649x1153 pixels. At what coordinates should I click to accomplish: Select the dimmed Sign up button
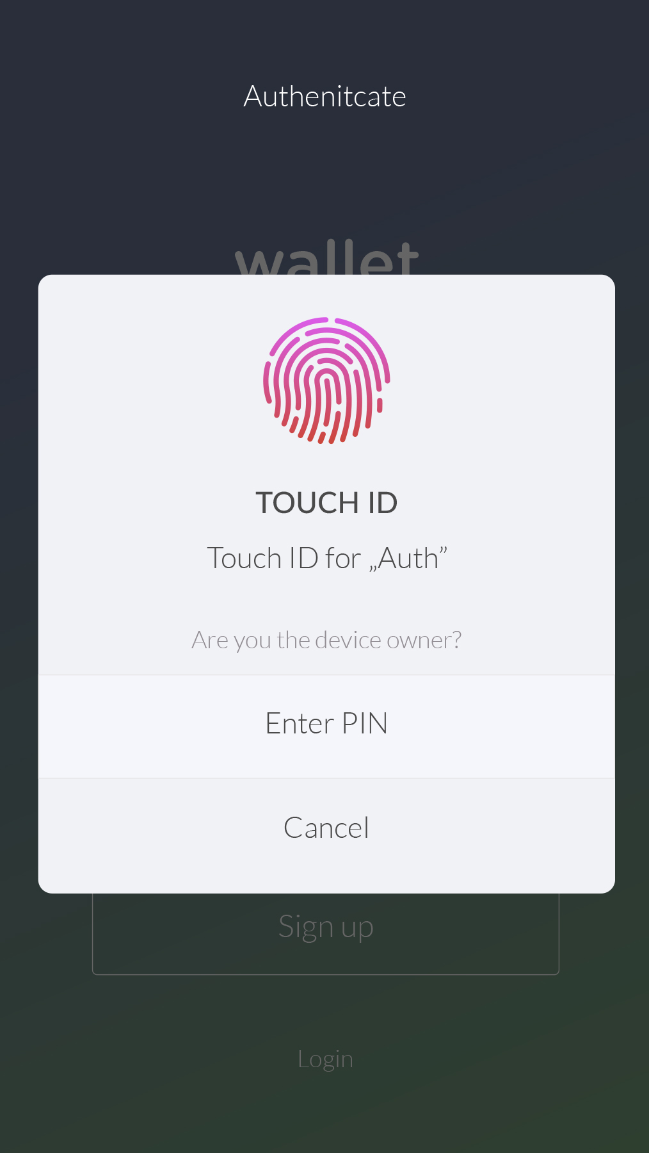click(x=326, y=934)
